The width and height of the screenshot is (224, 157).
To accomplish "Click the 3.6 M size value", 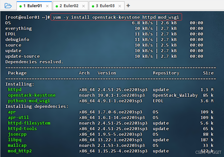I will pyautogui.click(x=207, y=101).
